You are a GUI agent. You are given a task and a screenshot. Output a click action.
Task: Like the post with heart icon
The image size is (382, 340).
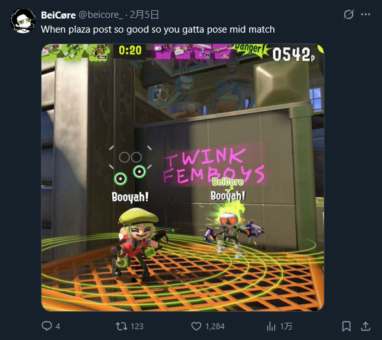[196, 326]
